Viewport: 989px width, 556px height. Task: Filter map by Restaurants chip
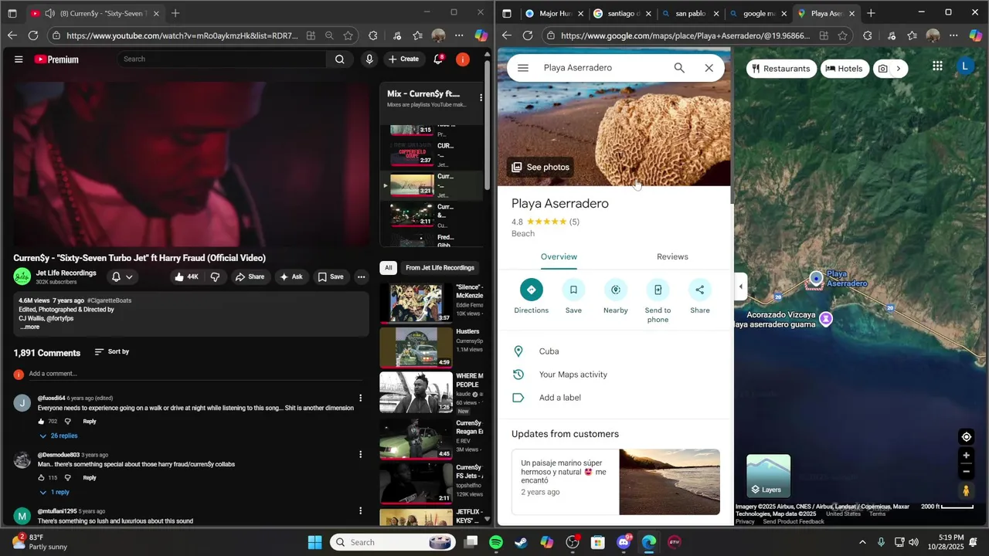[781, 68]
